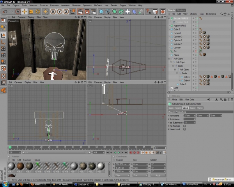
Task: Select the Scale tool
Action: pyautogui.click(x=31, y=11)
